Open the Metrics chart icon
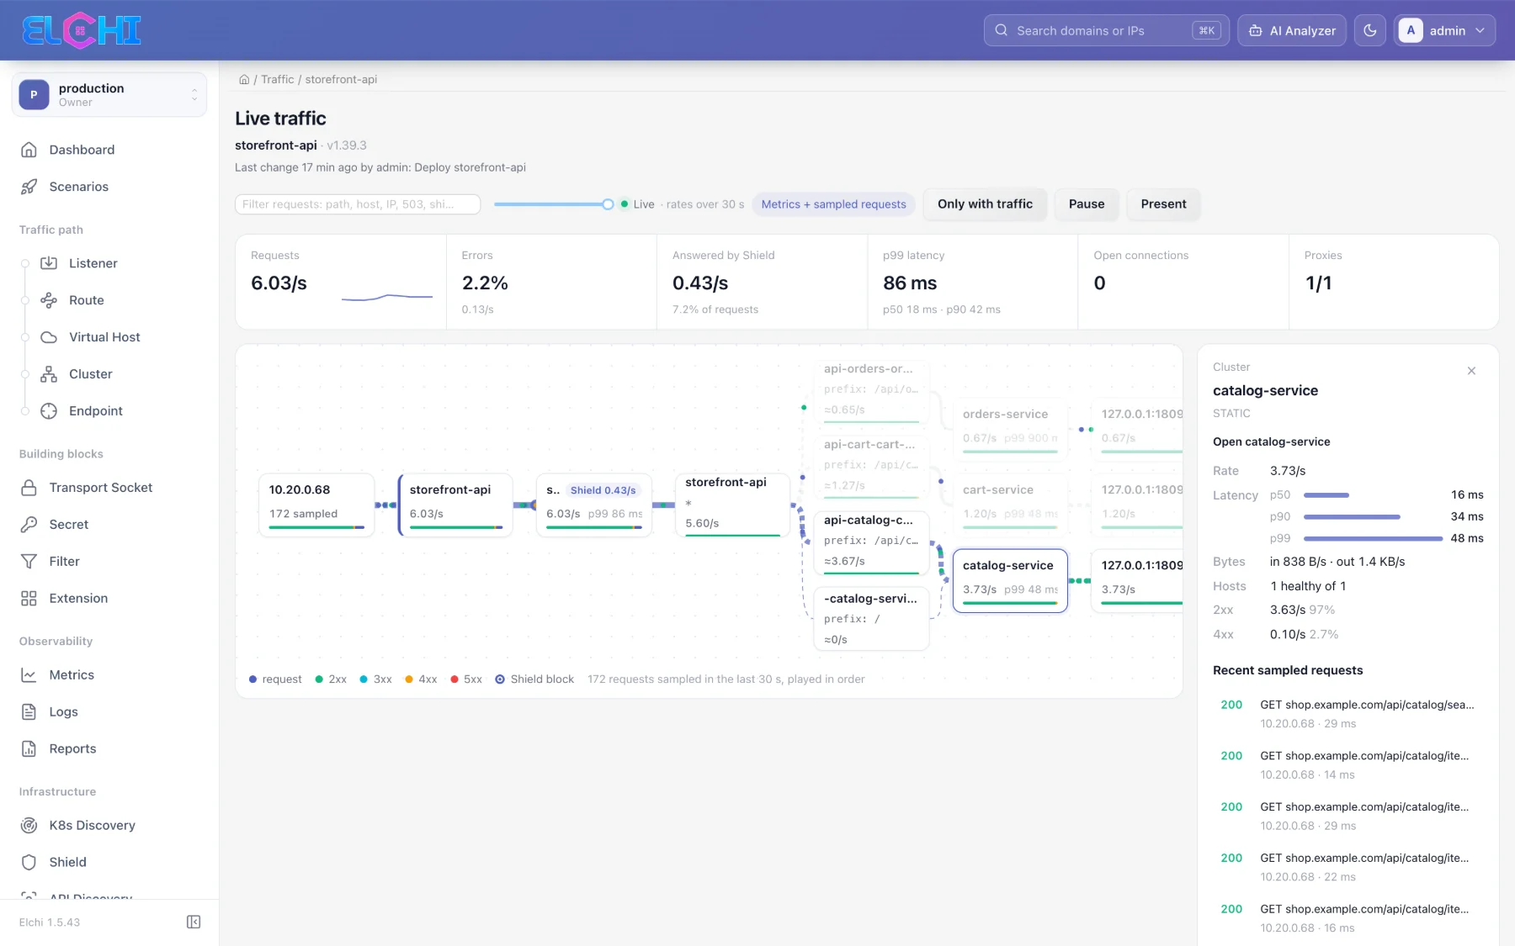This screenshot has width=1515, height=946. pos(29,675)
